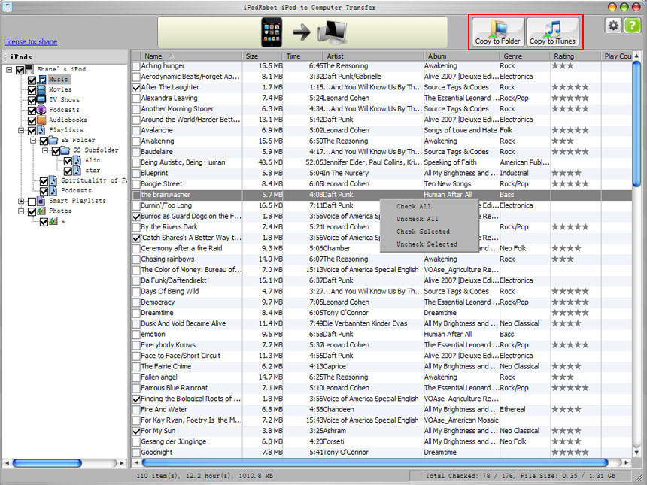Toggle the Audiobooks checkbox
The image size is (647, 485).
(32, 120)
